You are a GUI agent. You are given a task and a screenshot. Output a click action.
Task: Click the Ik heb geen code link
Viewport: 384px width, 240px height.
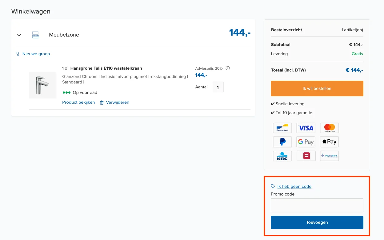[294, 186]
